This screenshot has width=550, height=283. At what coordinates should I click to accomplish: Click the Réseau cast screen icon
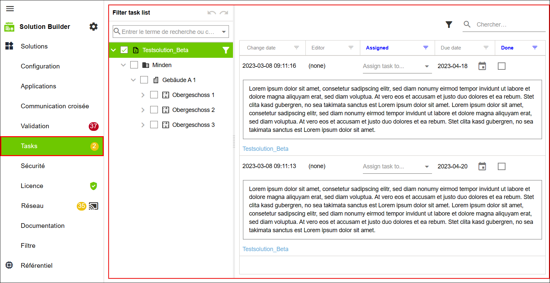point(94,206)
